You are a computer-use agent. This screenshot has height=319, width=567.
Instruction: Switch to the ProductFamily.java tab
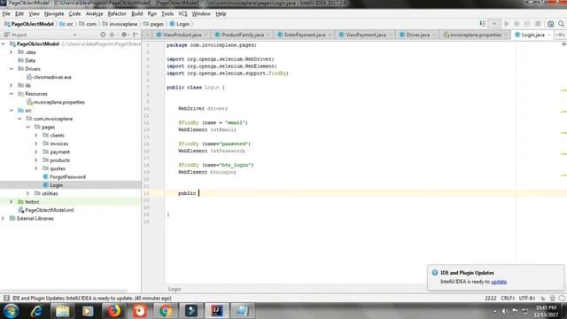242,35
